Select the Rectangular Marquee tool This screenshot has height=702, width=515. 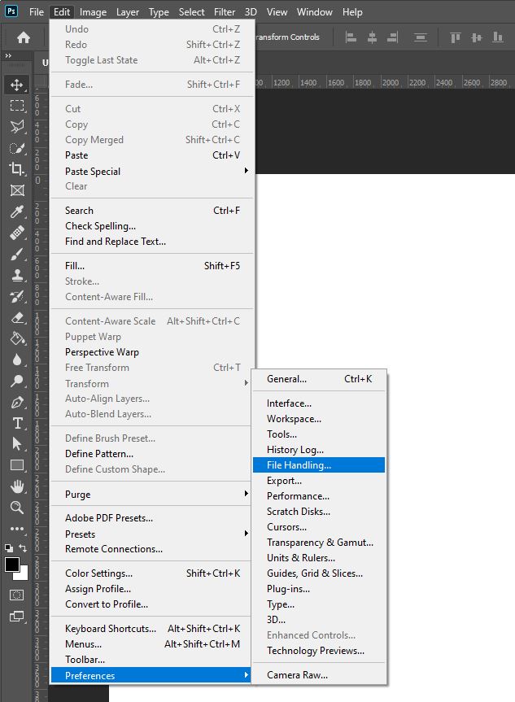click(x=16, y=106)
